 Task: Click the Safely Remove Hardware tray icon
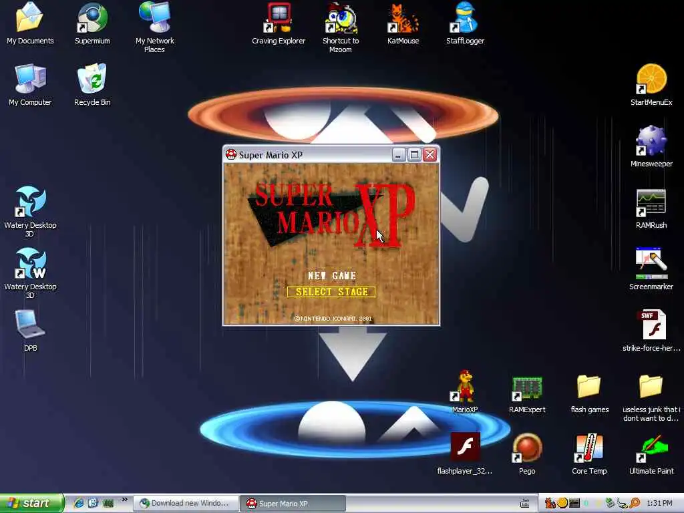610,504
